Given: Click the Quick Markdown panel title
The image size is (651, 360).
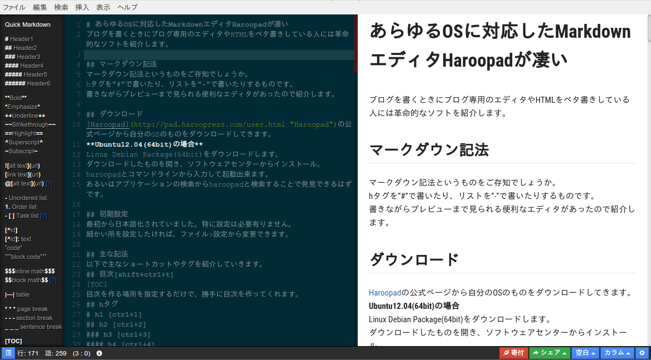Looking at the screenshot, I should click(28, 24).
